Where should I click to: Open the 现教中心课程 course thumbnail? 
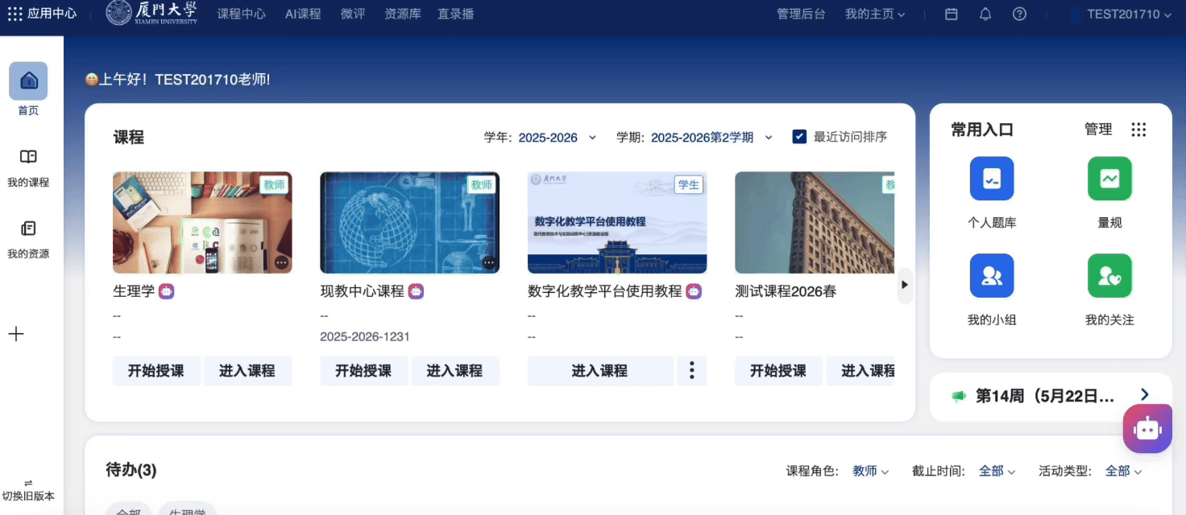click(409, 223)
